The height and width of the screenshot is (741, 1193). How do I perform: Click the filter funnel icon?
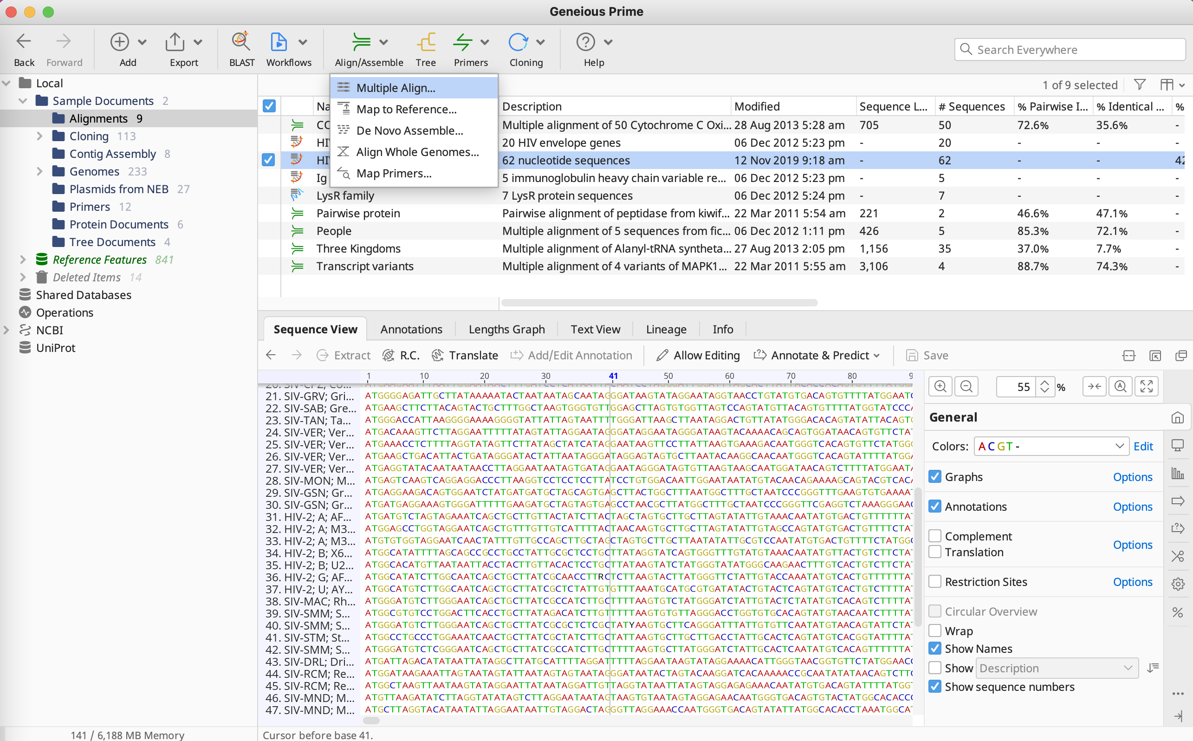(x=1140, y=85)
